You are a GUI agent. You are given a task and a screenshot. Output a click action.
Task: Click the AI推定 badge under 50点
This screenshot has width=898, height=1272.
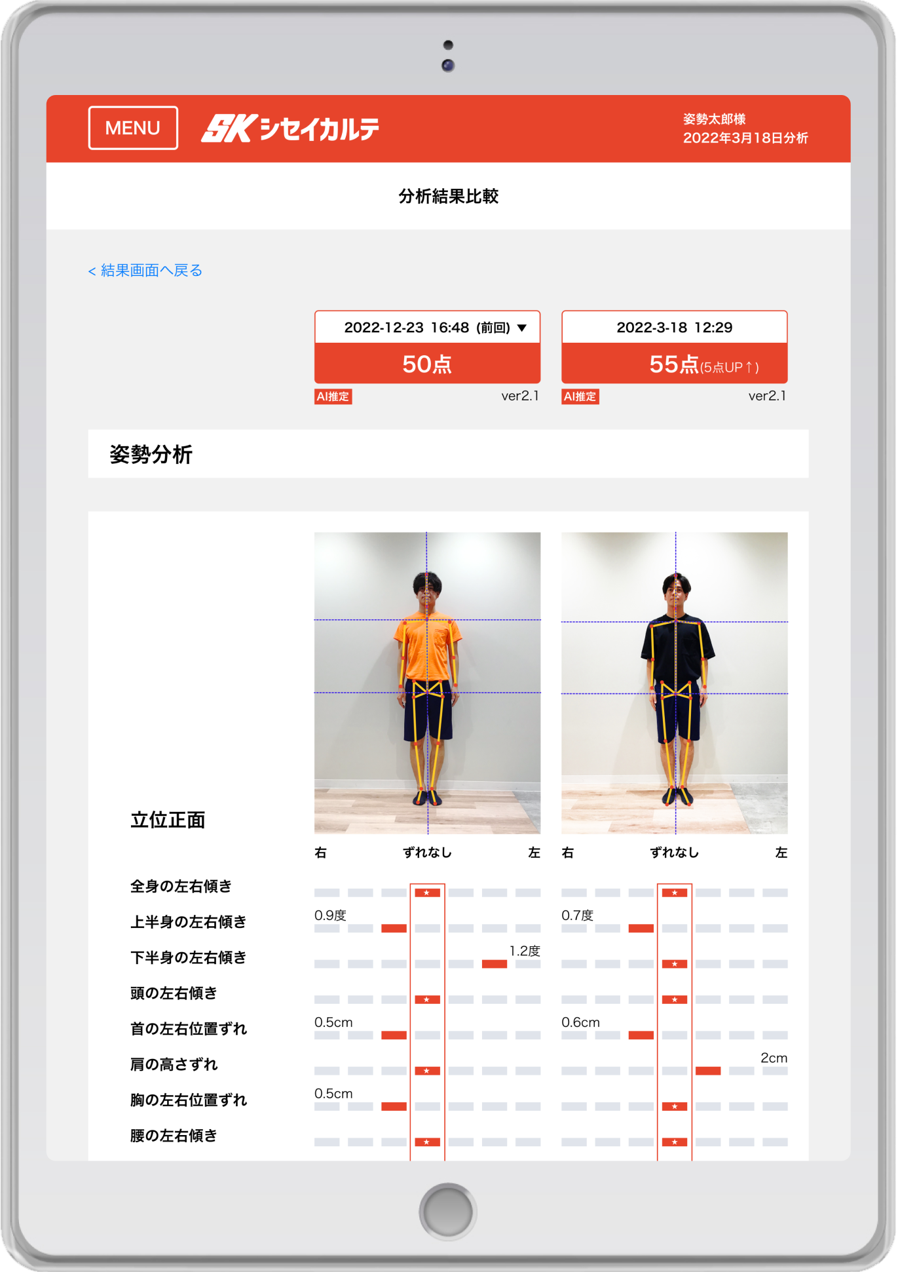(333, 396)
